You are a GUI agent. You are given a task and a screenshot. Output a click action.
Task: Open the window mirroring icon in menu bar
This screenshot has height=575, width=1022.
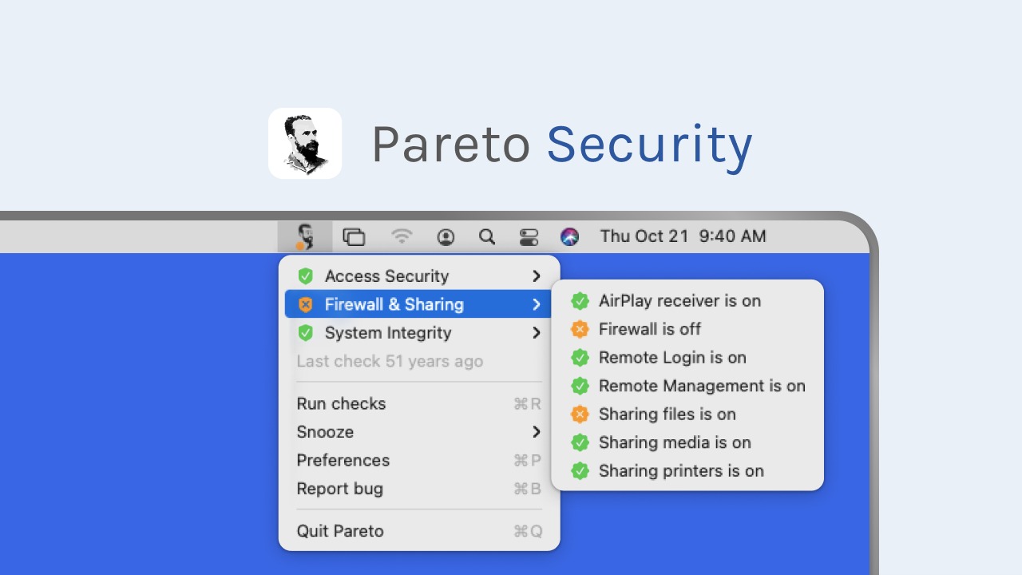[x=354, y=236]
